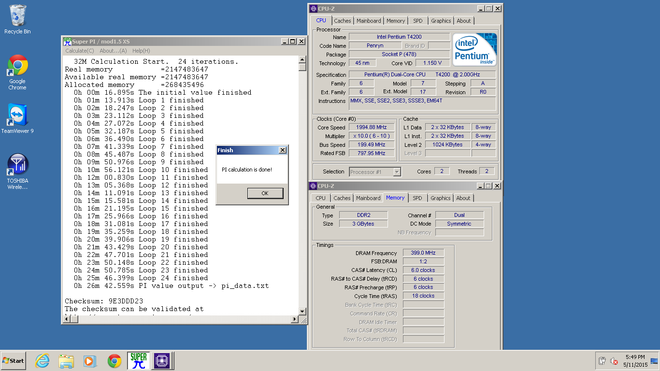Select the Memory tab in upper CPU-Z

point(396,21)
